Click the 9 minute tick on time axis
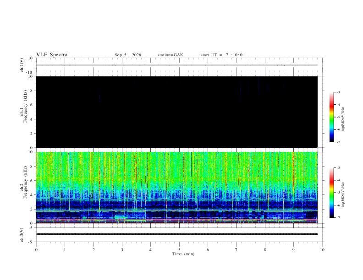This screenshot has width=363, height=280. point(293,250)
